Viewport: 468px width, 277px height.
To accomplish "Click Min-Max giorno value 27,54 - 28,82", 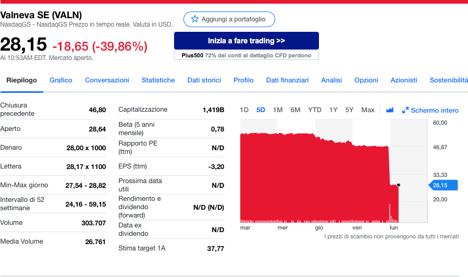I will point(85,186).
